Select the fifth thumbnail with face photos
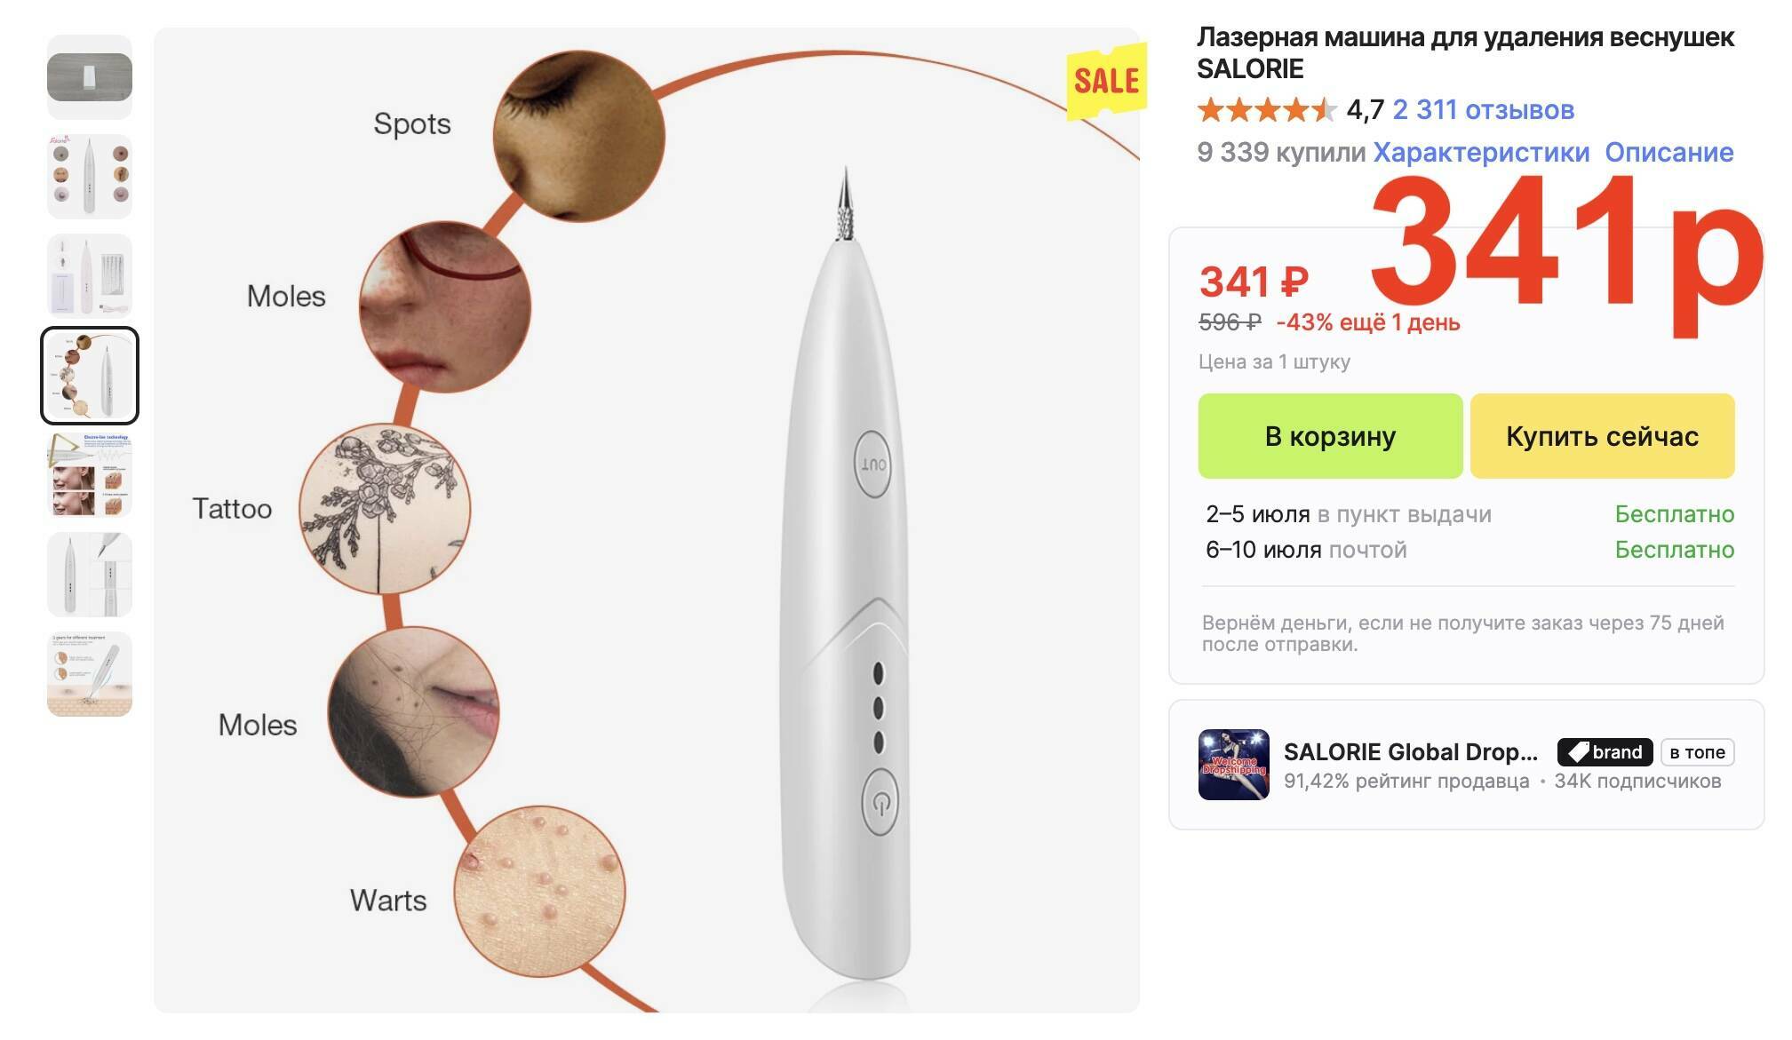The height and width of the screenshot is (1040, 1792). (90, 475)
